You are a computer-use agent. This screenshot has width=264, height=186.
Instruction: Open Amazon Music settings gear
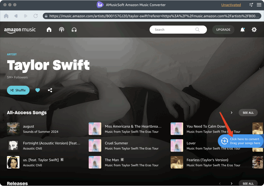point(254,30)
